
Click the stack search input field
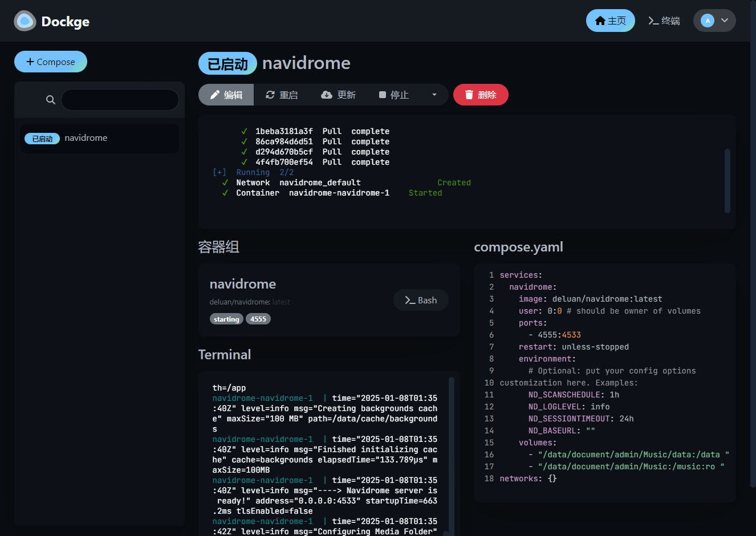(x=120, y=100)
